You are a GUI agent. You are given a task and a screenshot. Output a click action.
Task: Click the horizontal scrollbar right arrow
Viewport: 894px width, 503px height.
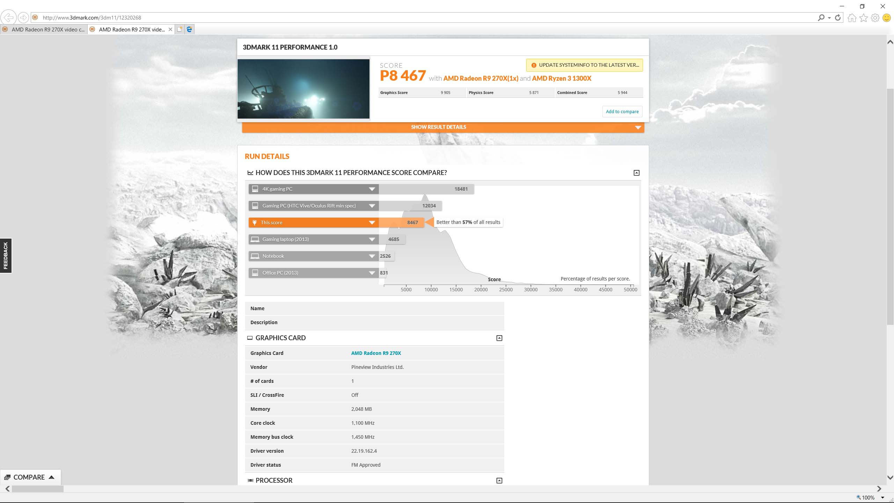click(x=879, y=489)
